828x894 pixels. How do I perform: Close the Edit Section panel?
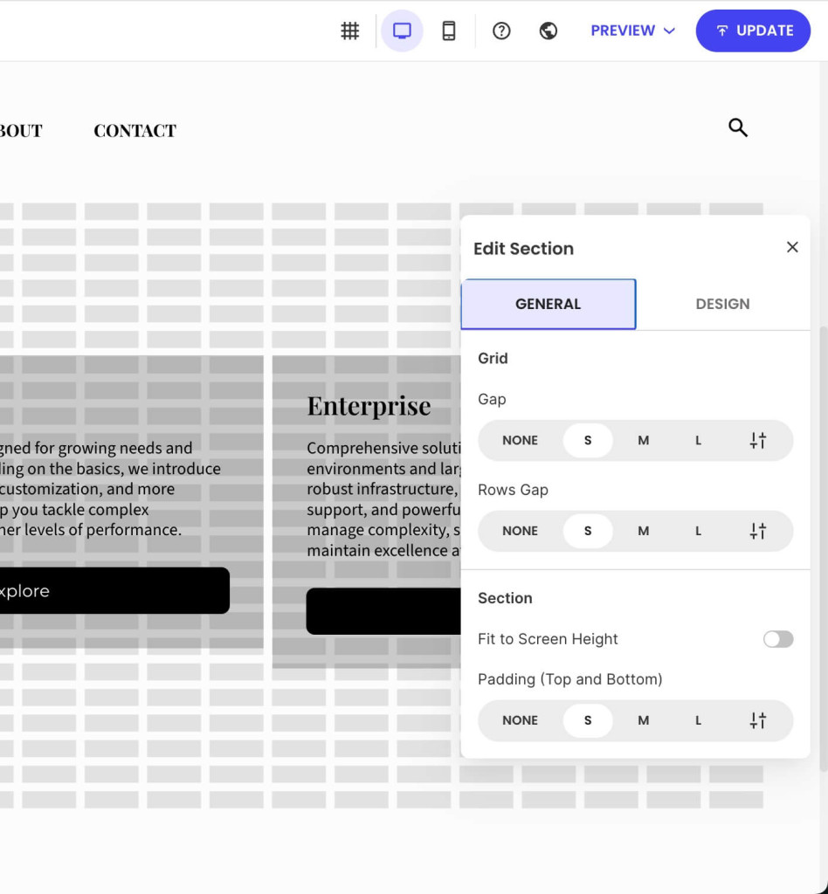pyautogui.click(x=792, y=247)
